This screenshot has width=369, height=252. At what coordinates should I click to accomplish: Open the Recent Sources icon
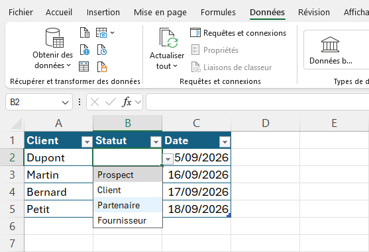102,50
